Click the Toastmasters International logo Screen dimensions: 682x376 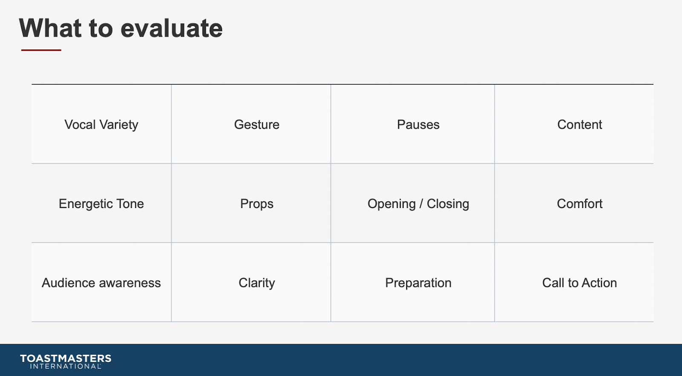click(x=66, y=361)
